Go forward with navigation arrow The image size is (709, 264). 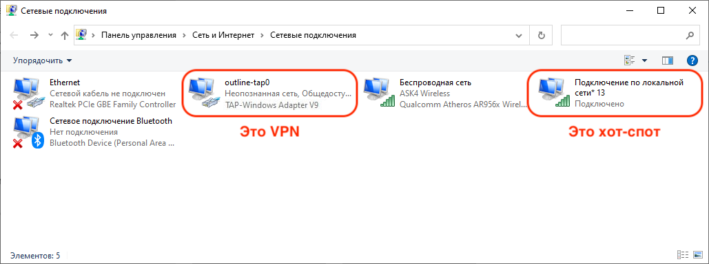[x=34, y=35]
